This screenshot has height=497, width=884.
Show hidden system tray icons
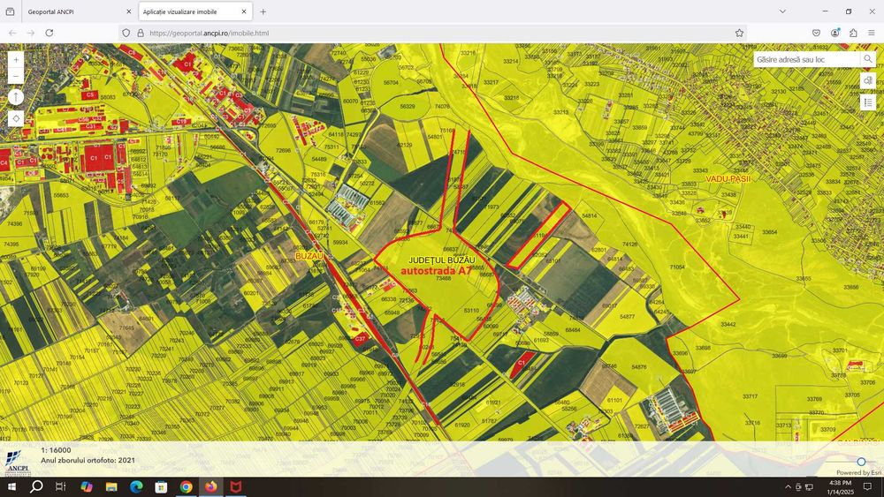pos(788,486)
